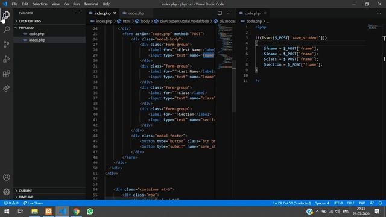Open the Run menu
This screenshot has height=217, width=386.
77,4
